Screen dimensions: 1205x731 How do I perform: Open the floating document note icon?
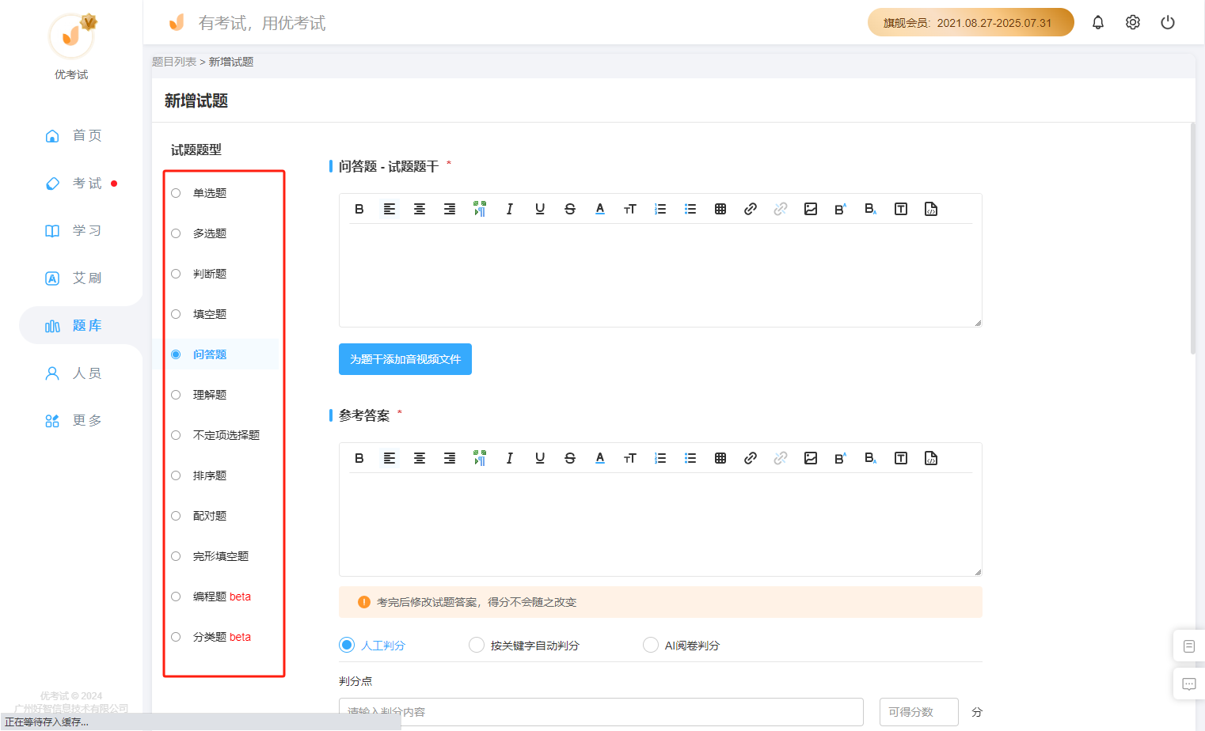click(x=1189, y=646)
